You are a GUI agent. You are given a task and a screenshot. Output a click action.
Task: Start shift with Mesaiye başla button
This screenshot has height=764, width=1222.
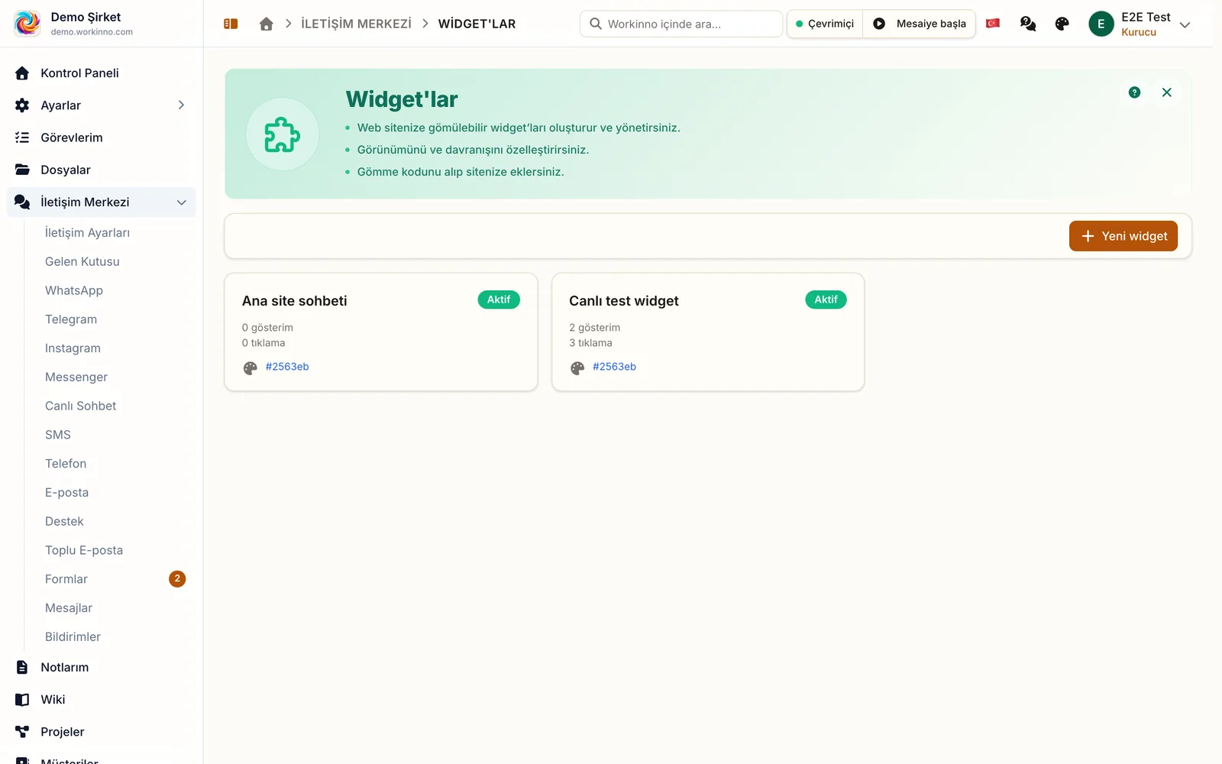(x=920, y=24)
